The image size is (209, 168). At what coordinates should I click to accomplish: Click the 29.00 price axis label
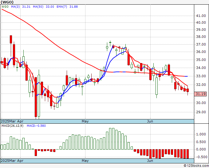(201, 112)
